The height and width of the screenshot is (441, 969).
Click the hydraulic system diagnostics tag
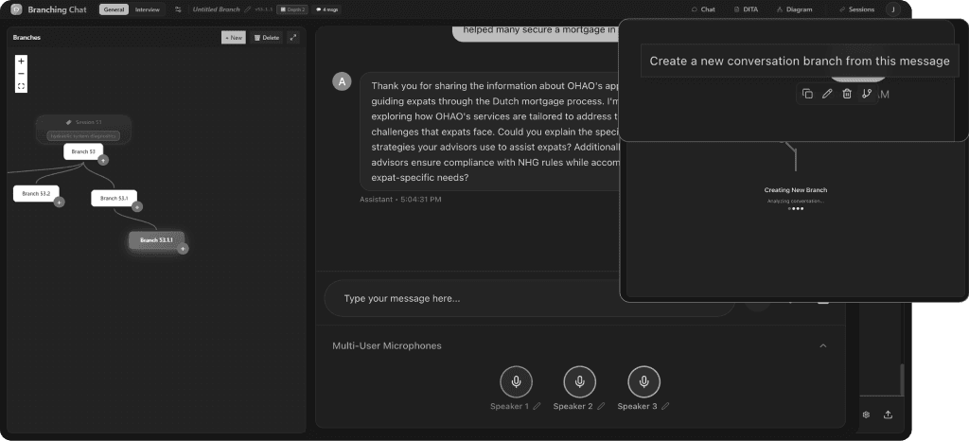click(83, 136)
